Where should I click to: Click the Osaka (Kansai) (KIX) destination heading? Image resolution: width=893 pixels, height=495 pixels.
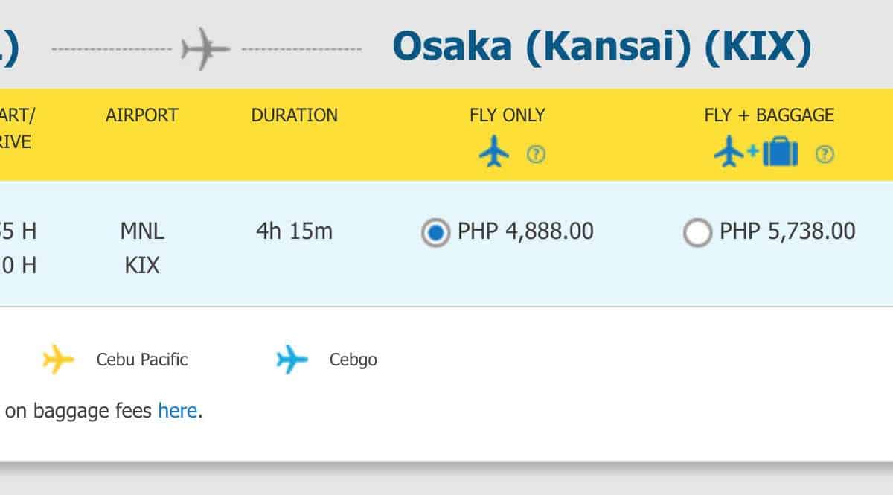coord(601,46)
